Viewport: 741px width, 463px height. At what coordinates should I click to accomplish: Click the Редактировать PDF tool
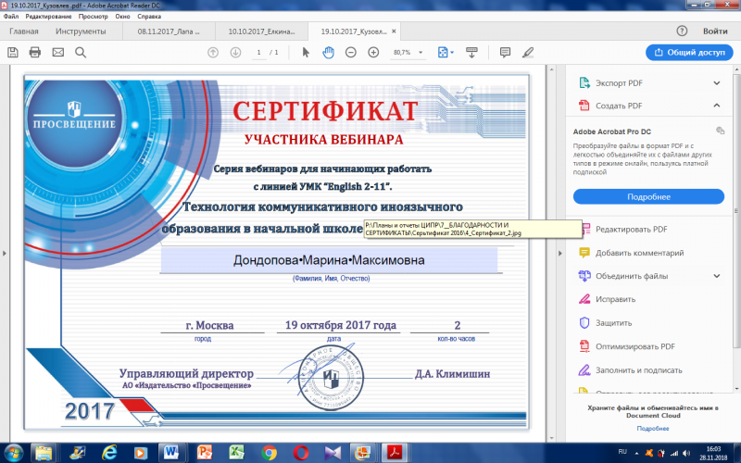[x=631, y=230]
